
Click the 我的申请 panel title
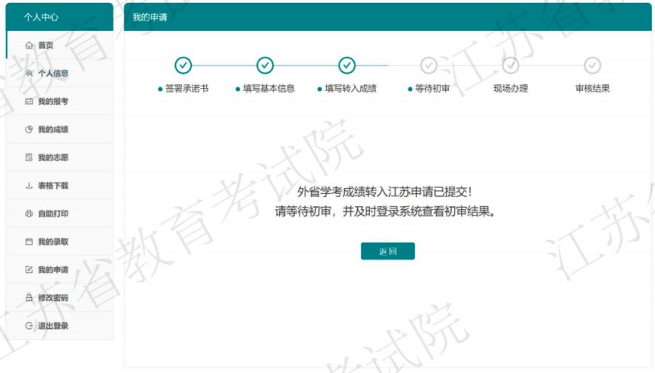[x=150, y=17]
